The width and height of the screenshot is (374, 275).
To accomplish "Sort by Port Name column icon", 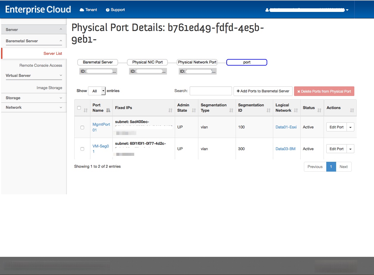I will pos(108,110).
